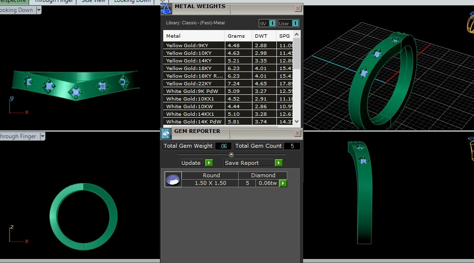Open the Looking Down viewport dropdown arrow

[39, 10]
